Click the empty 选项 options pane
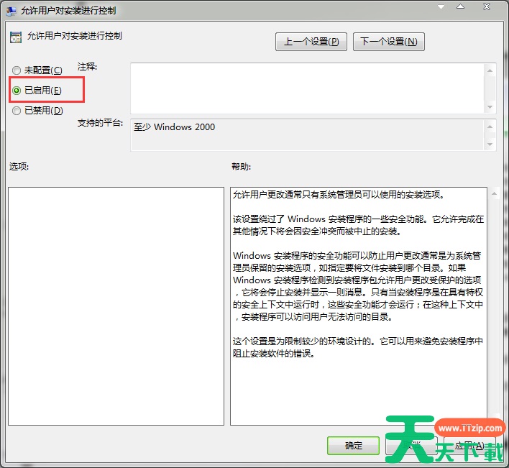The height and width of the screenshot is (468, 509). (x=116, y=306)
